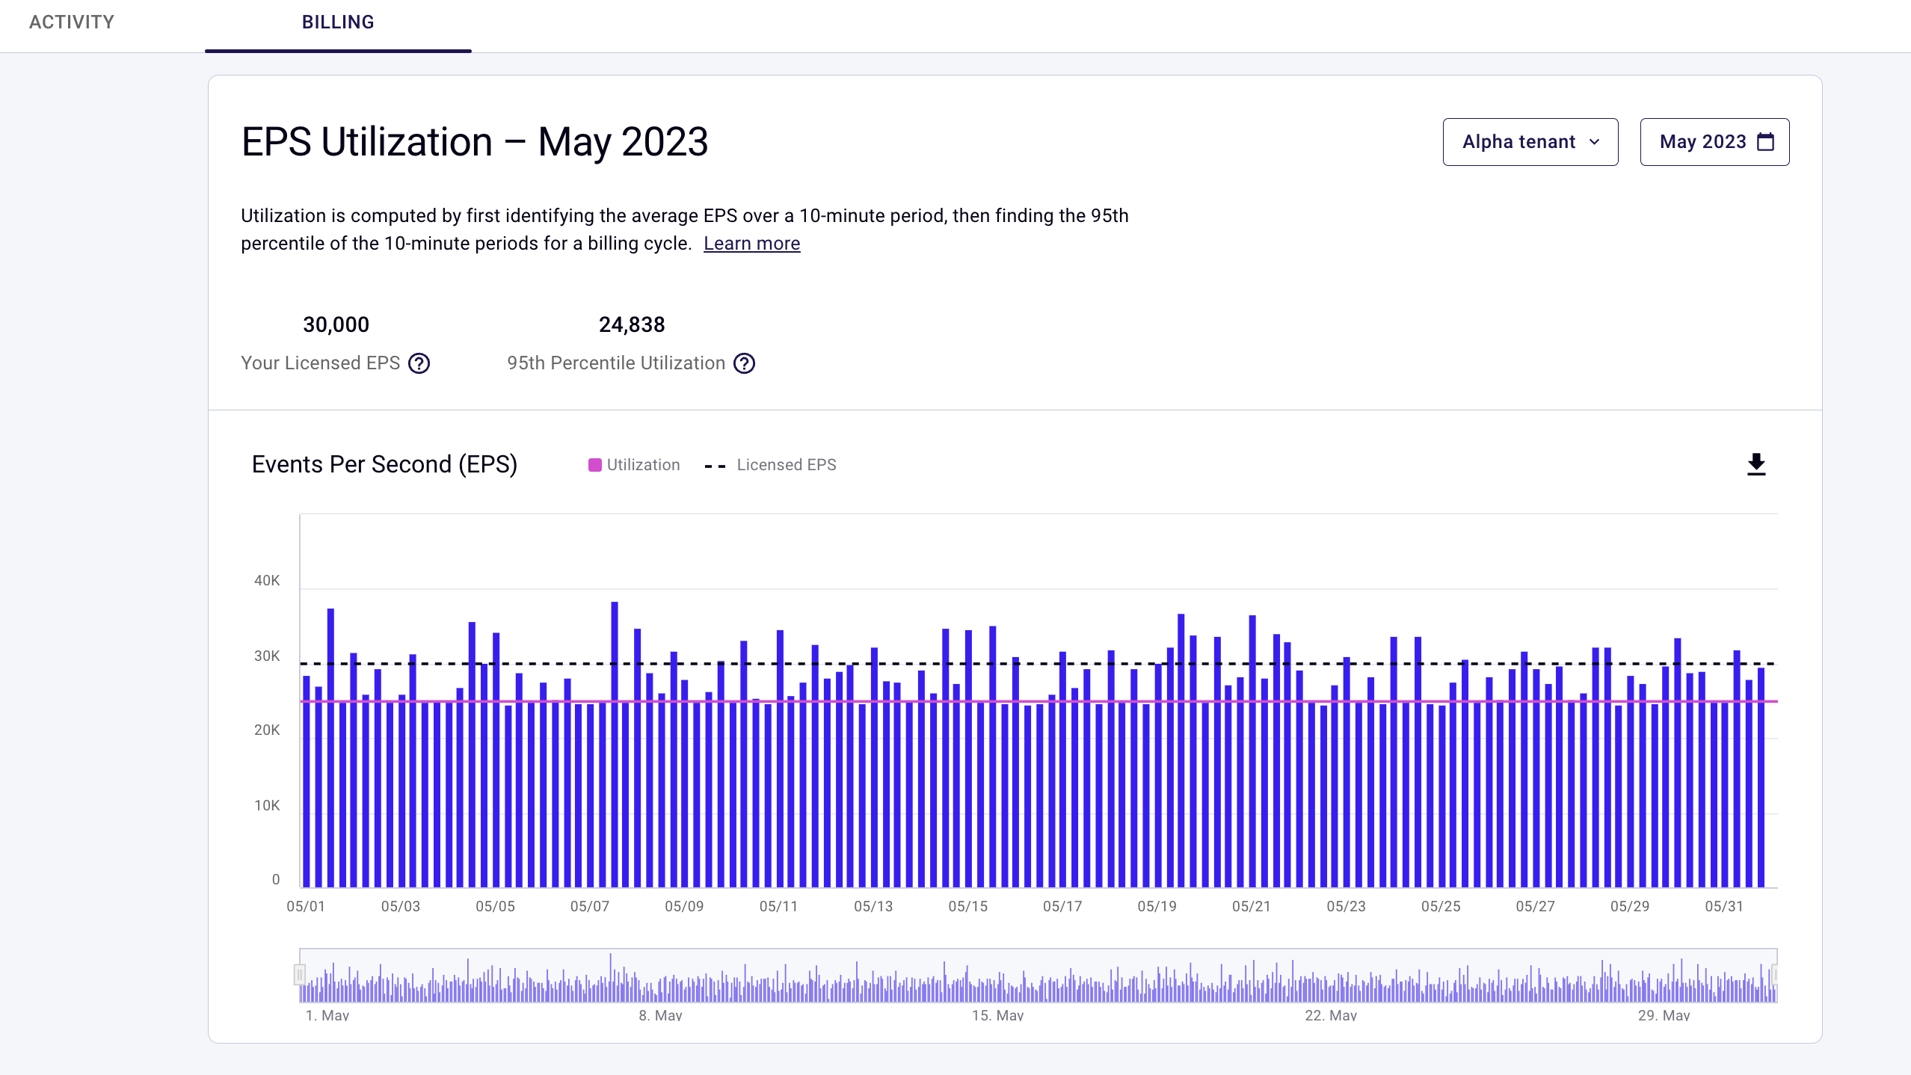
Task: Click left handle of range navigator
Action: click(x=299, y=974)
